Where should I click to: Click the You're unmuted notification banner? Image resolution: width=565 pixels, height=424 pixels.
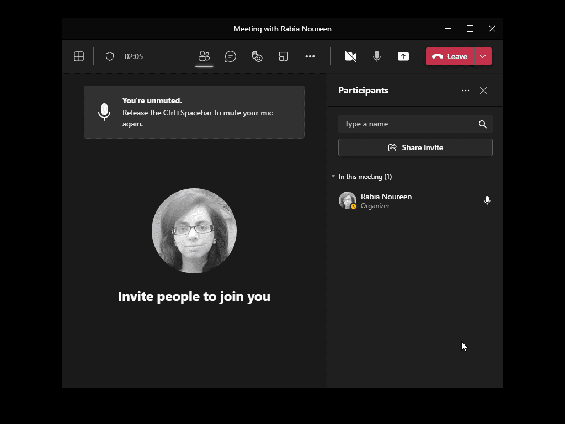[194, 112]
